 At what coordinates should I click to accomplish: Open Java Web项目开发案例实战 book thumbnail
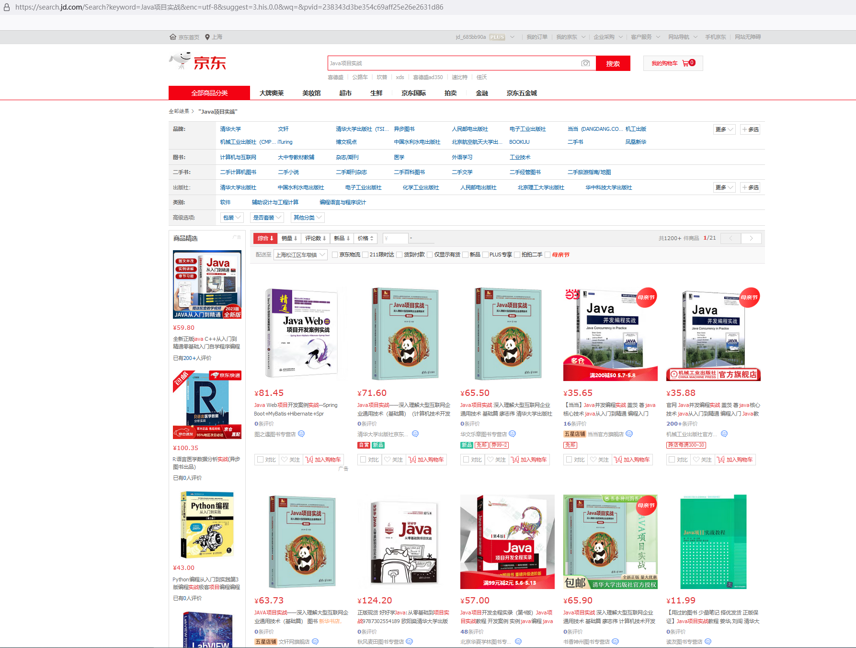pos(301,334)
